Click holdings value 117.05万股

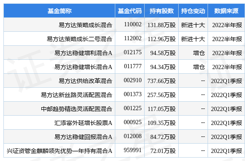click(162, 109)
